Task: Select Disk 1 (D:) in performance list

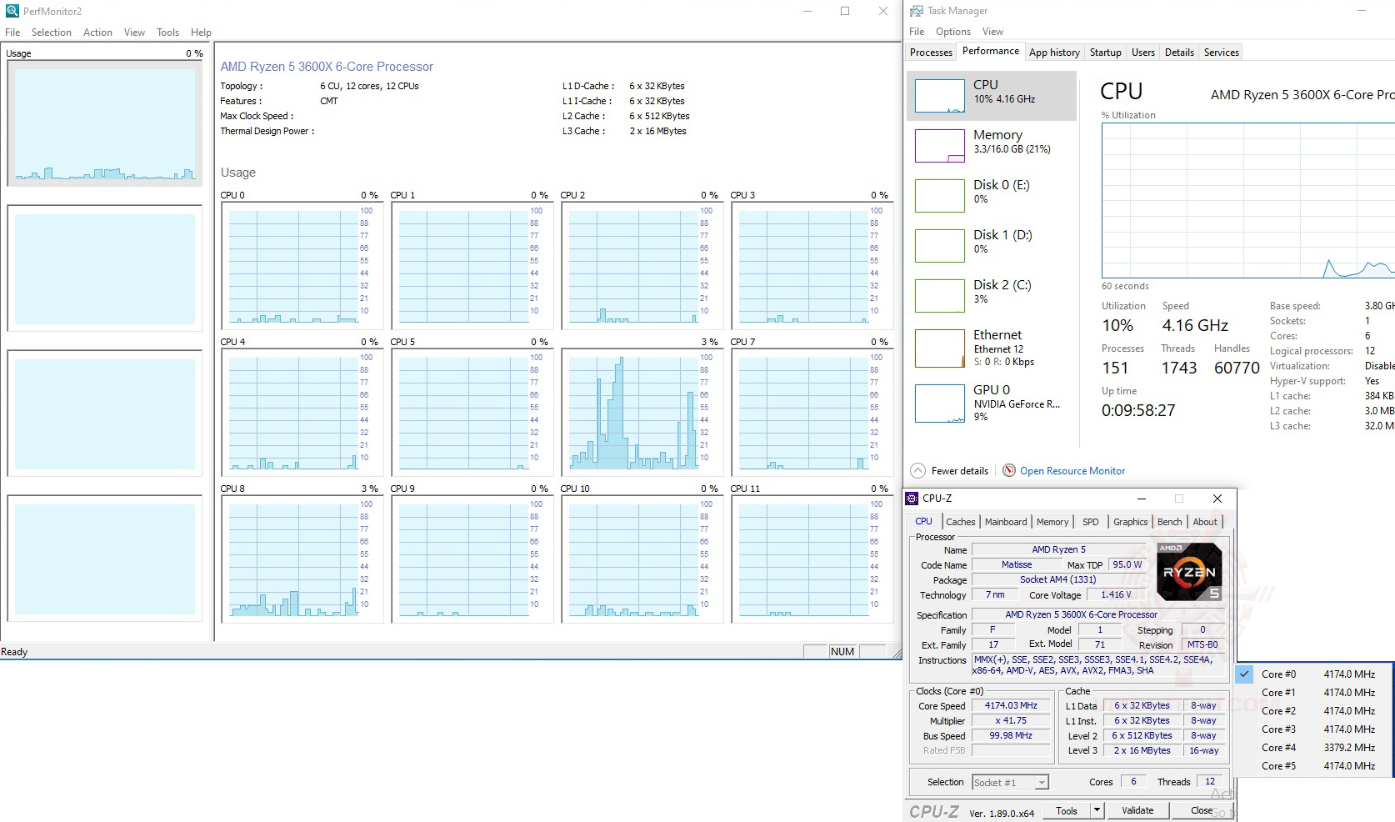Action: (992, 246)
